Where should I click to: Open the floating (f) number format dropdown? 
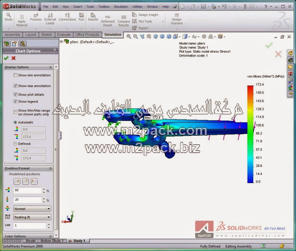pos(32,217)
